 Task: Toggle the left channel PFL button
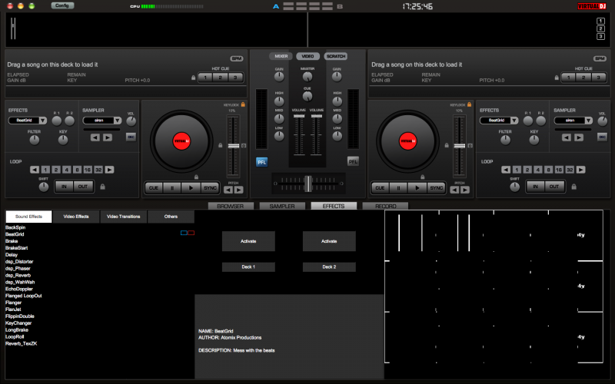262,161
